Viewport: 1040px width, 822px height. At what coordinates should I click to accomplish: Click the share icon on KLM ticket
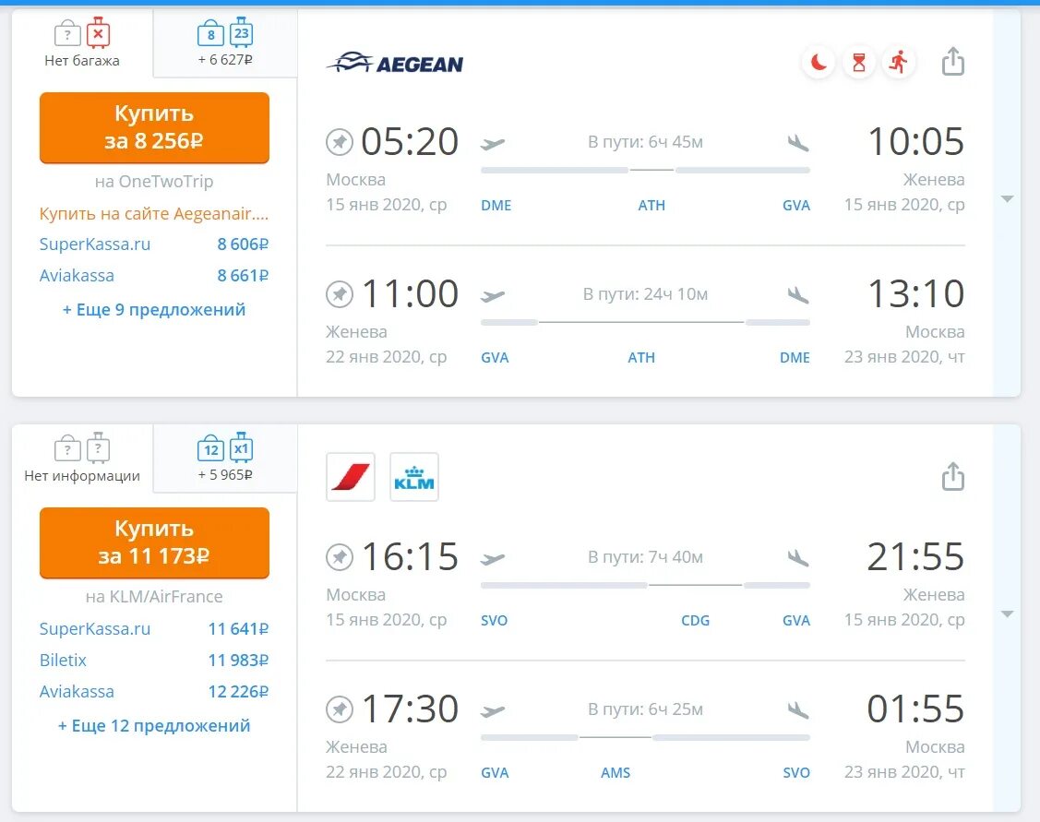[952, 477]
